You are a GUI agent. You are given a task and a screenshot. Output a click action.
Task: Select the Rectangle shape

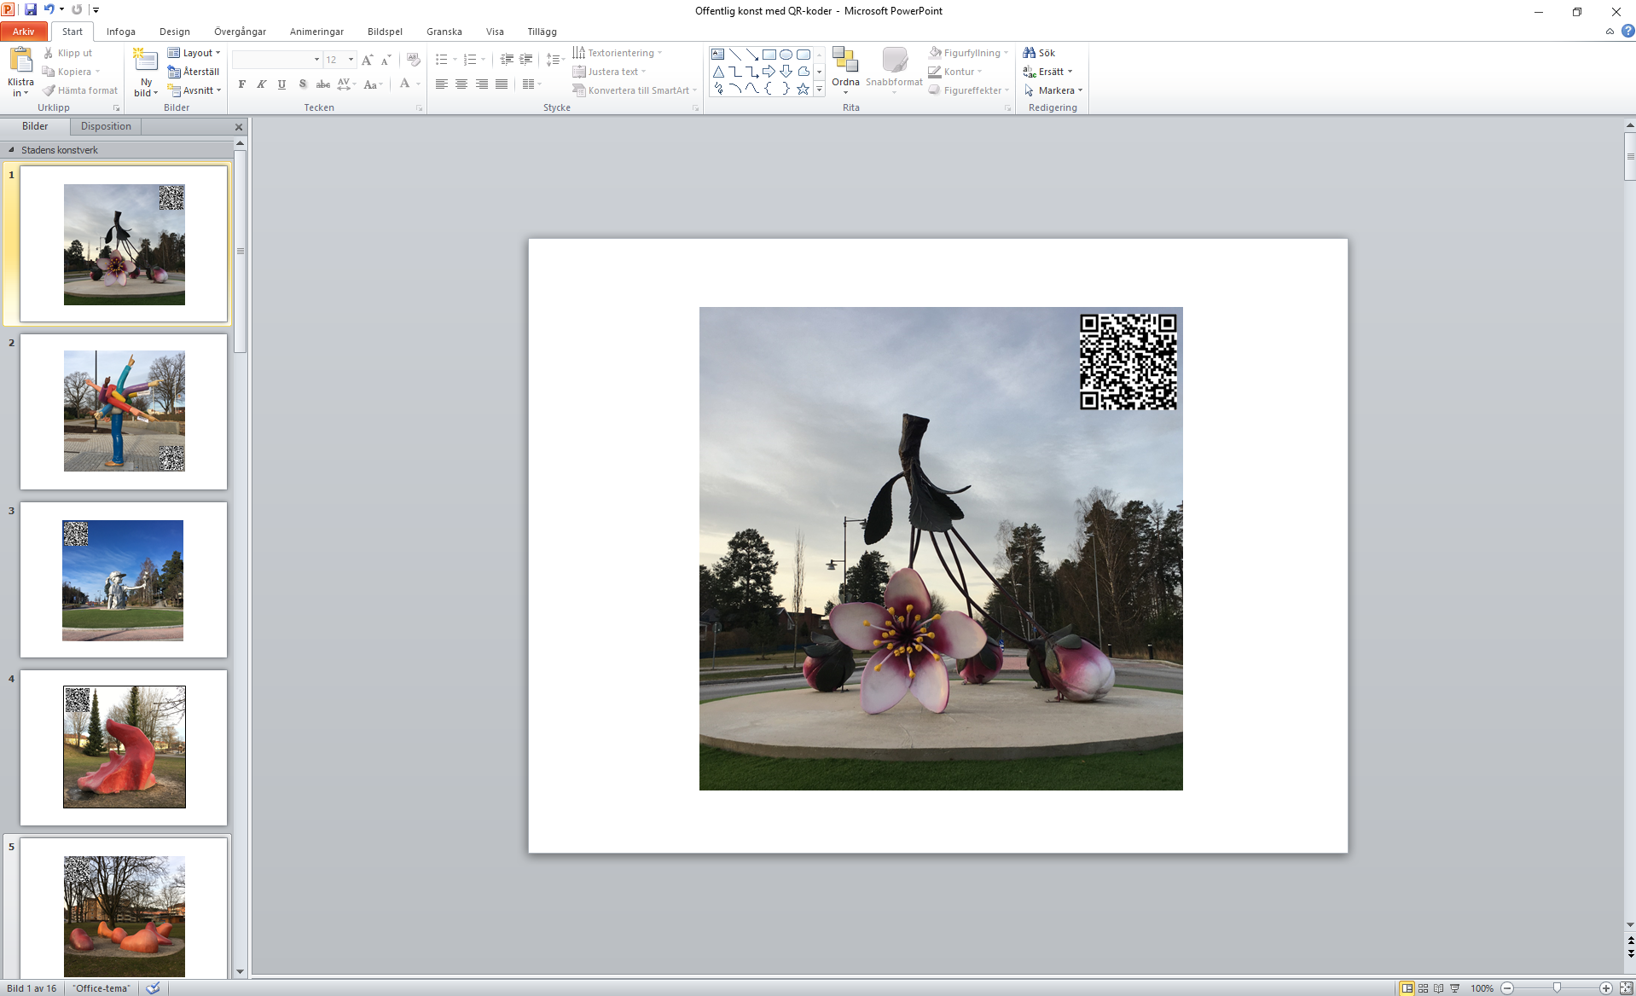tap(769, 55)
